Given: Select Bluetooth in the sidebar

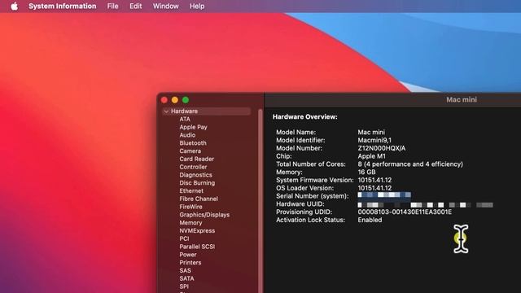Looking at the screenshot, I should pos(193,143).
